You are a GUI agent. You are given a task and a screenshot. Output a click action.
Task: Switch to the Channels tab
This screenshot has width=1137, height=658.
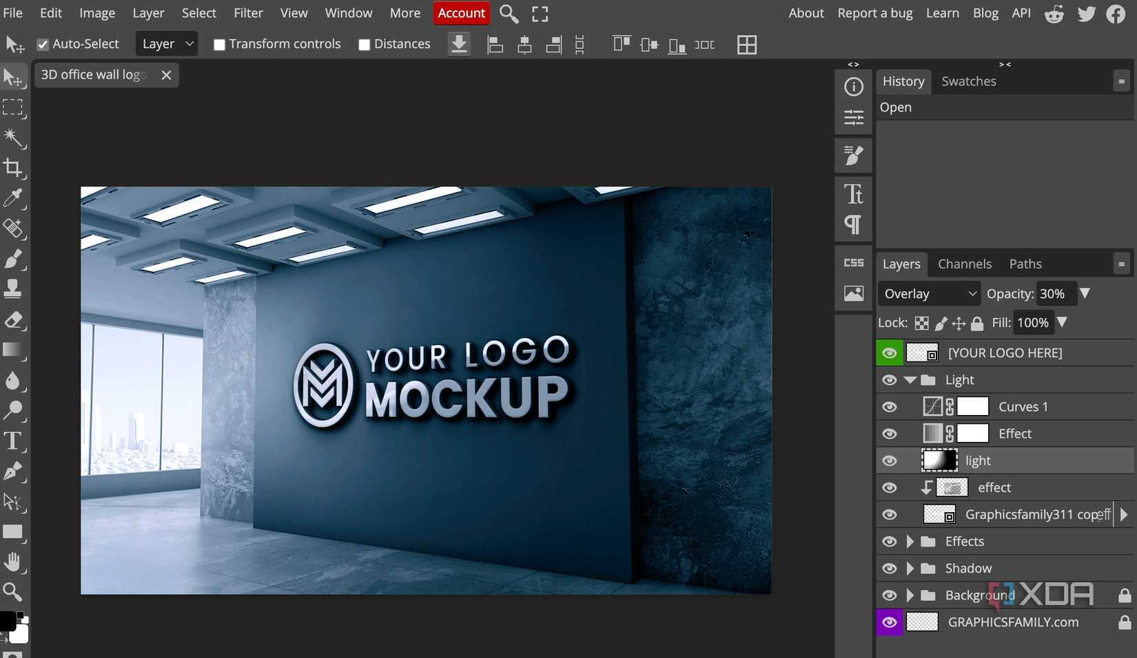tap(964, 264)
